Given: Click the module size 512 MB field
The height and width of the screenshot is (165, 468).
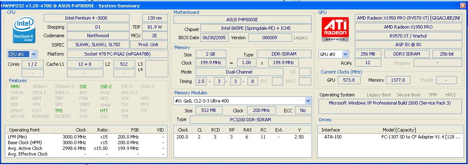Looking at the screenshot, I should click(x=209, y=110).
